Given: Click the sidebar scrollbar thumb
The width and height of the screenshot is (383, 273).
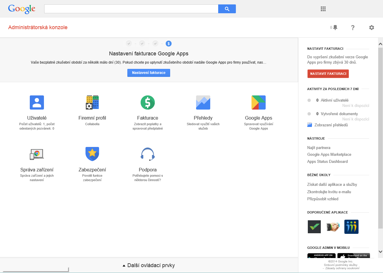Looking at the screenshot, I should [x=380, y=138].
